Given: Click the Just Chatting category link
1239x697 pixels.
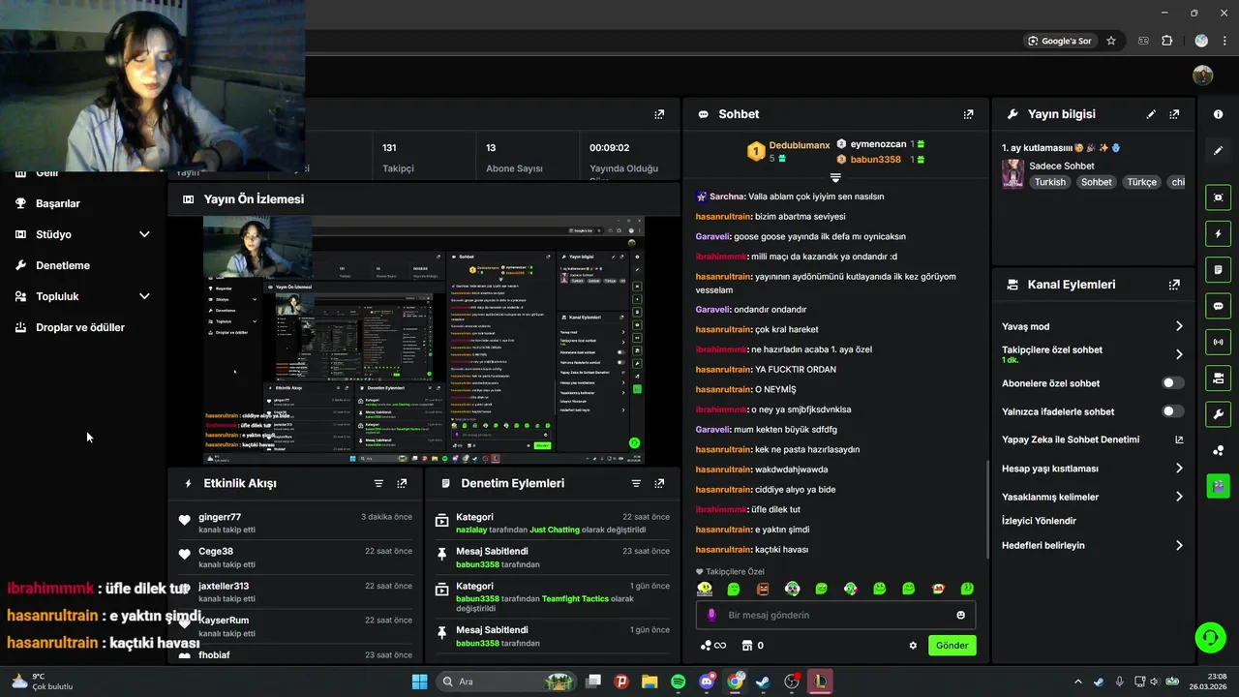Looking at the screenshot, I should (x=555, y=530).
